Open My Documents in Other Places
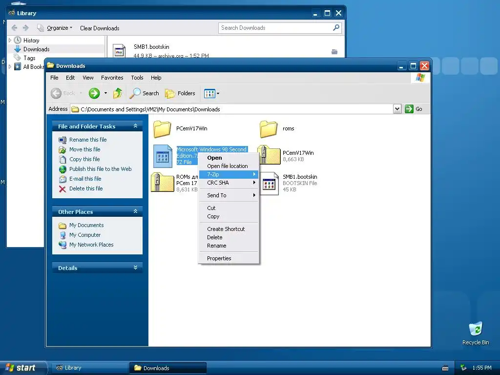 click(86, 225)
